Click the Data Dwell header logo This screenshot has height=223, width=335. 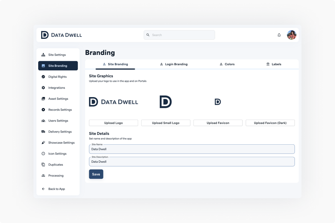pyautogui.click(x=61, y=35)
